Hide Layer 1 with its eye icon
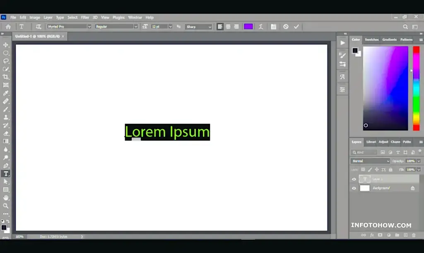 (x=354, y=179)
